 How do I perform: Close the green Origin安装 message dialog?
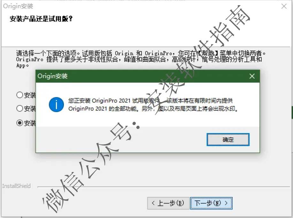click(252, 76)
